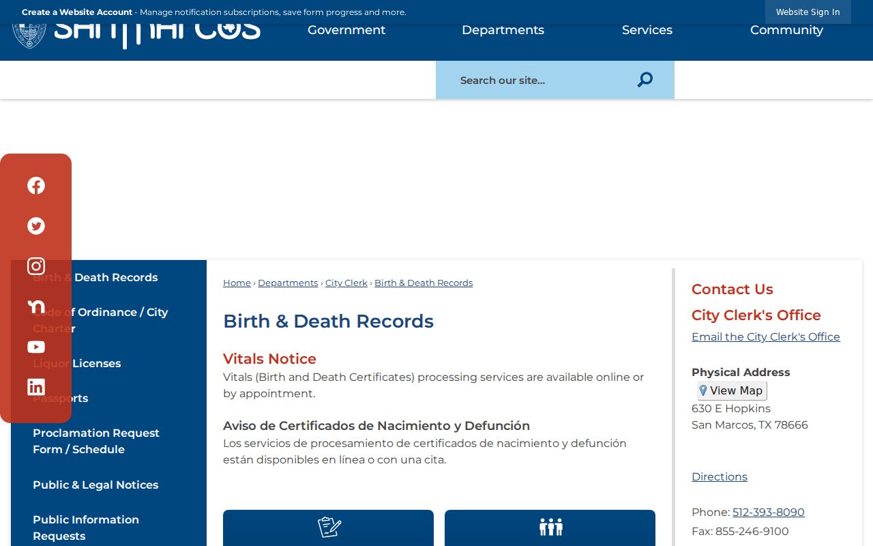Open Email the City Clerk's Office link
Viewport: 873px width, 546px height.
766,336
